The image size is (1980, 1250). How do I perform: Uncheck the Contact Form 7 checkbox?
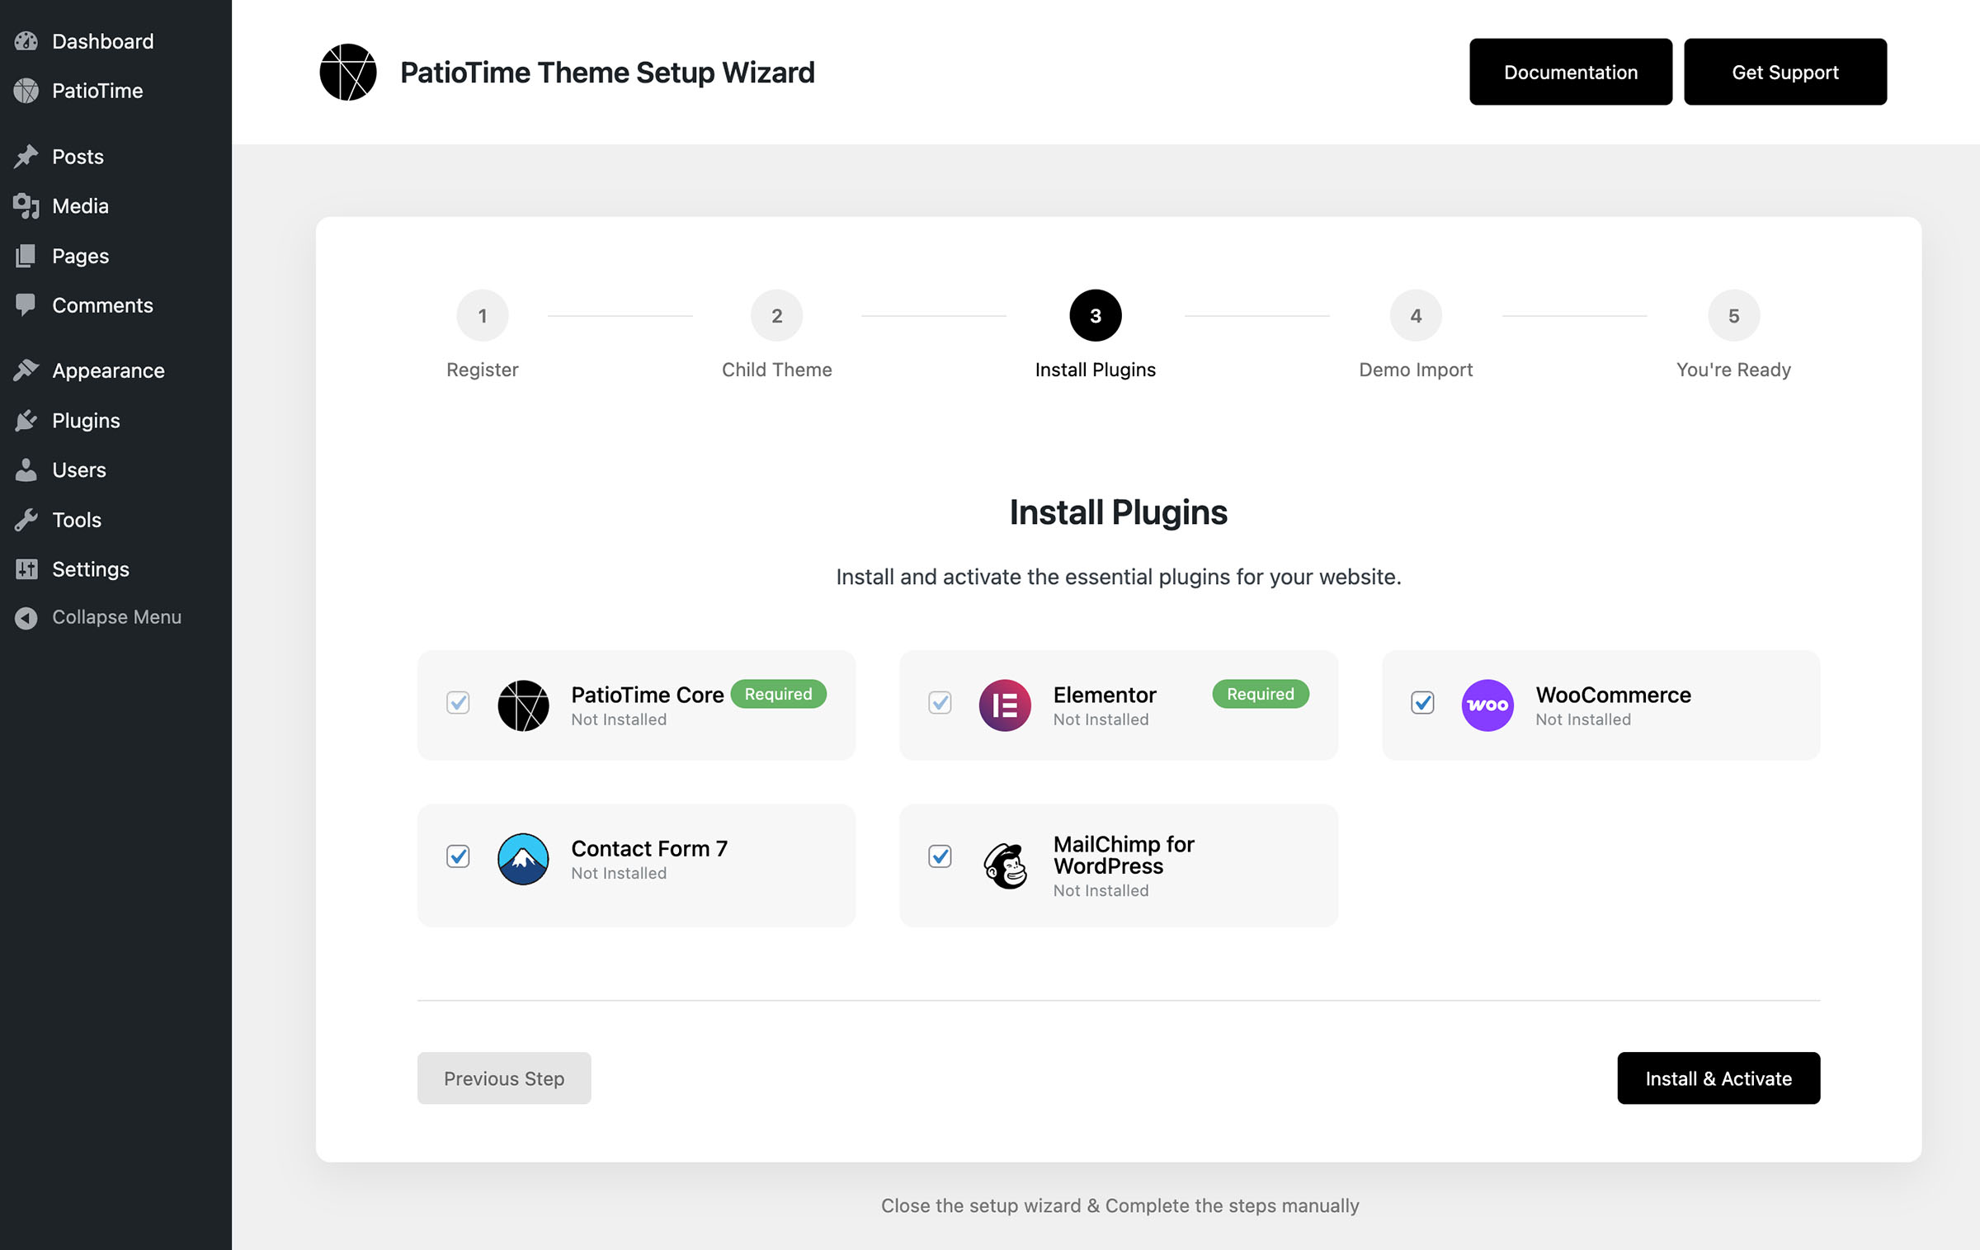pyautogui.click(x=458, y=856)
